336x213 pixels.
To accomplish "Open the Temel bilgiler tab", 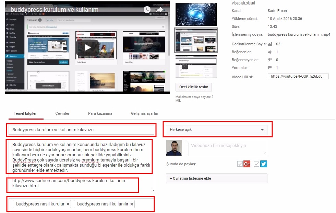I will pyautogui.click(x=25, y=113).
